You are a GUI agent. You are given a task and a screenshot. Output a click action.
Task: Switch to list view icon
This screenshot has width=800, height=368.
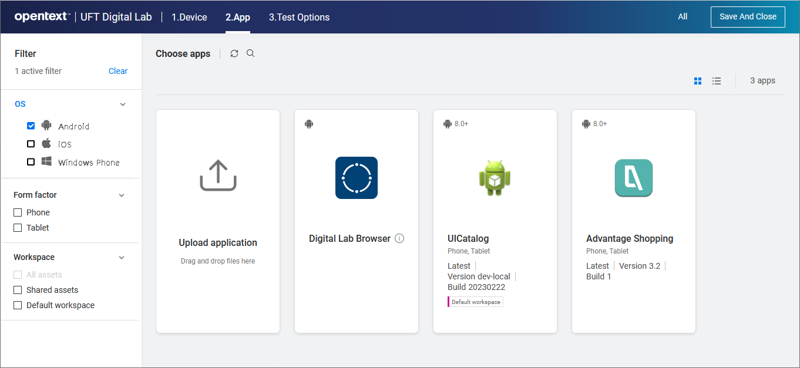tap(717, 81)
